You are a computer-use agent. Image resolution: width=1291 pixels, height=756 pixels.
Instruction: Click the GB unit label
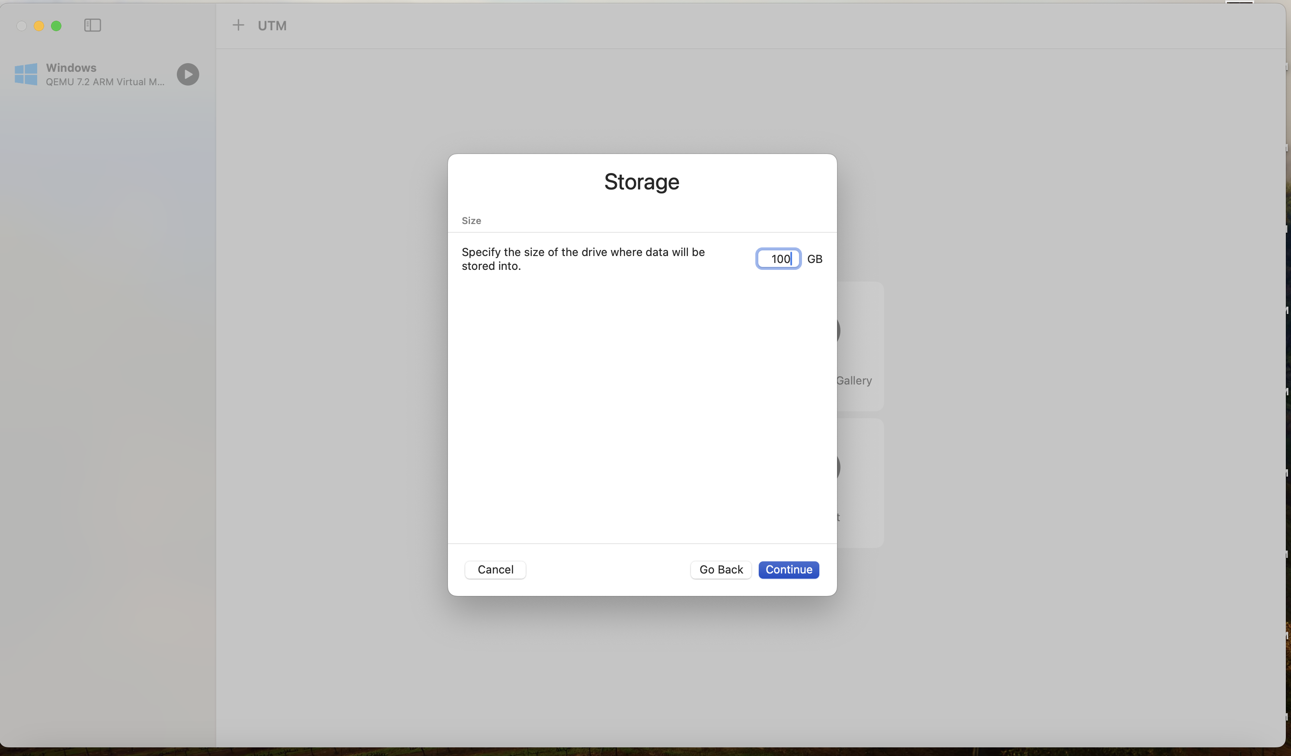815,258
